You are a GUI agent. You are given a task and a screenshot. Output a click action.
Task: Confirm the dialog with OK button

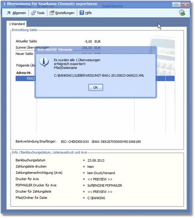click(96, 88)
